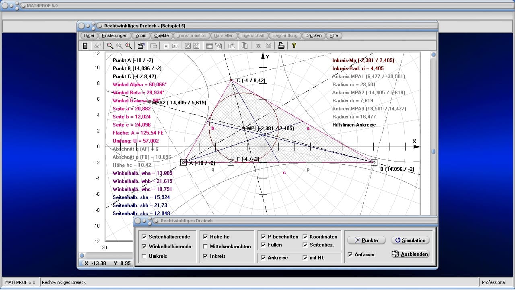515x290 pixels.
Task: Click the zoom out magnifier icon
Action: coord(110,46)
